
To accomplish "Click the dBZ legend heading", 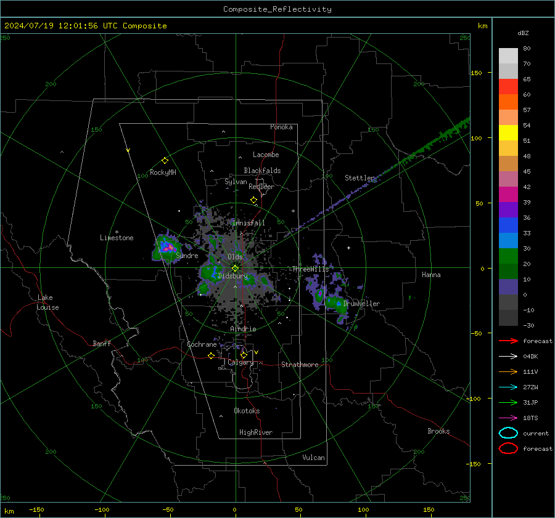I will tap(523, 33).
